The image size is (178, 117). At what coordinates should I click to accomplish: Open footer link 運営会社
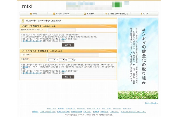click(35, 112)
